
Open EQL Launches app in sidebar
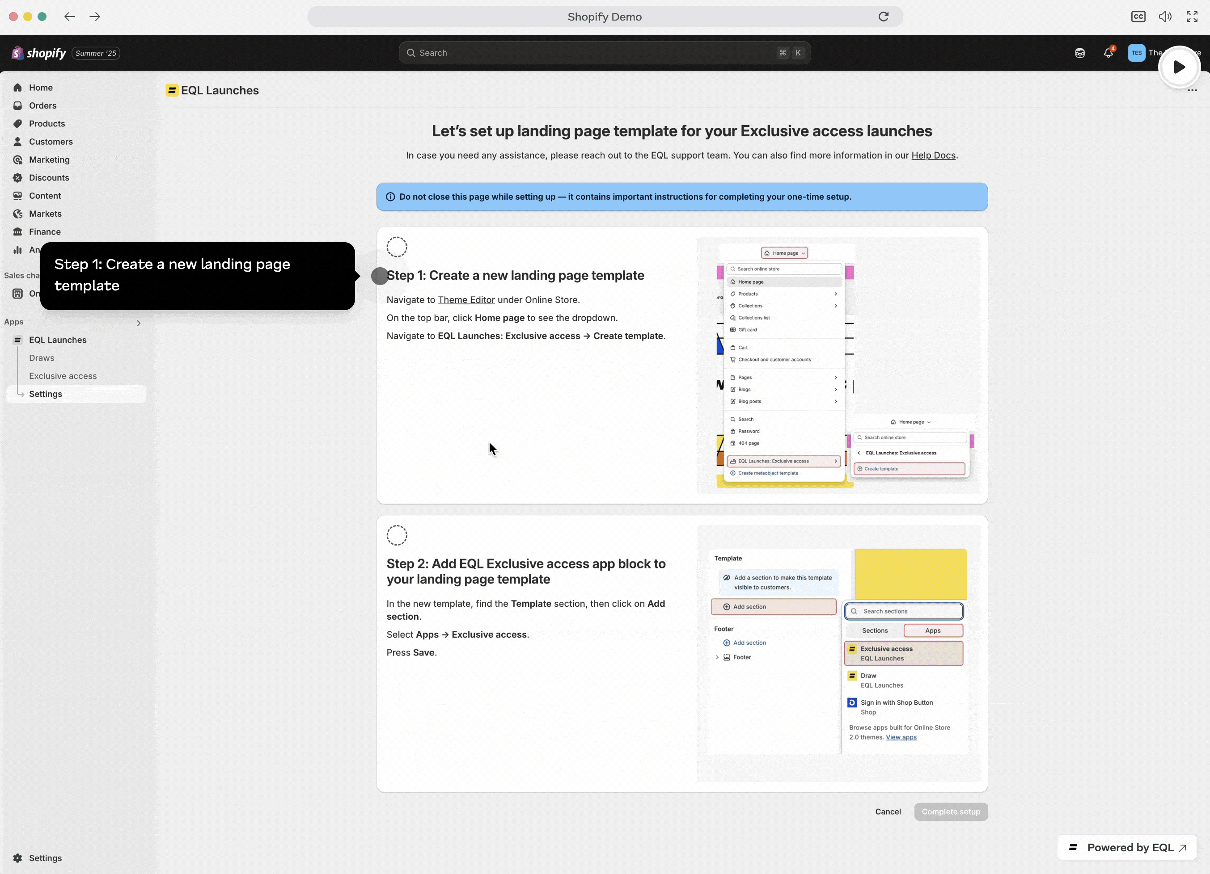click(x=58, y=340)
